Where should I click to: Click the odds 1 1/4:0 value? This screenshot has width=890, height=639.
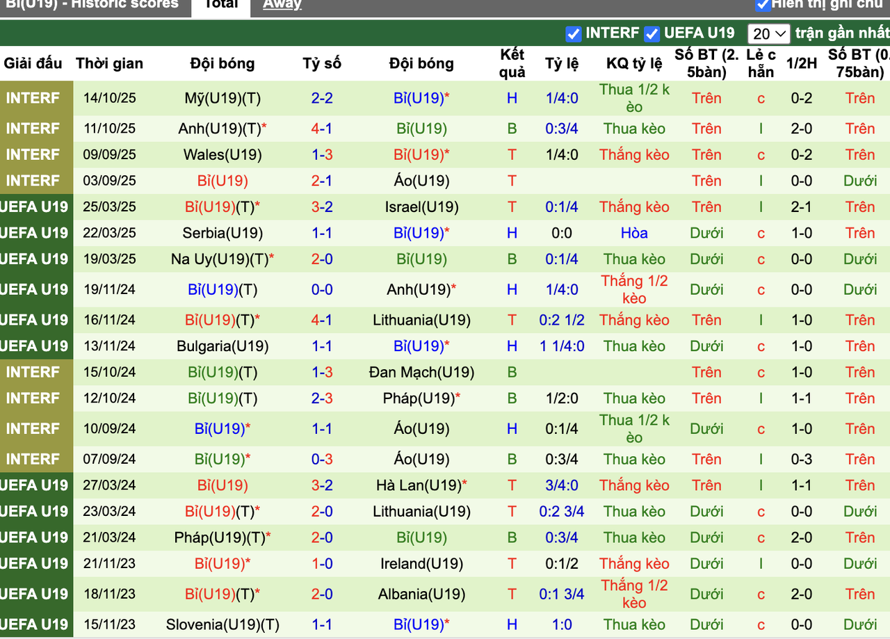562,346
